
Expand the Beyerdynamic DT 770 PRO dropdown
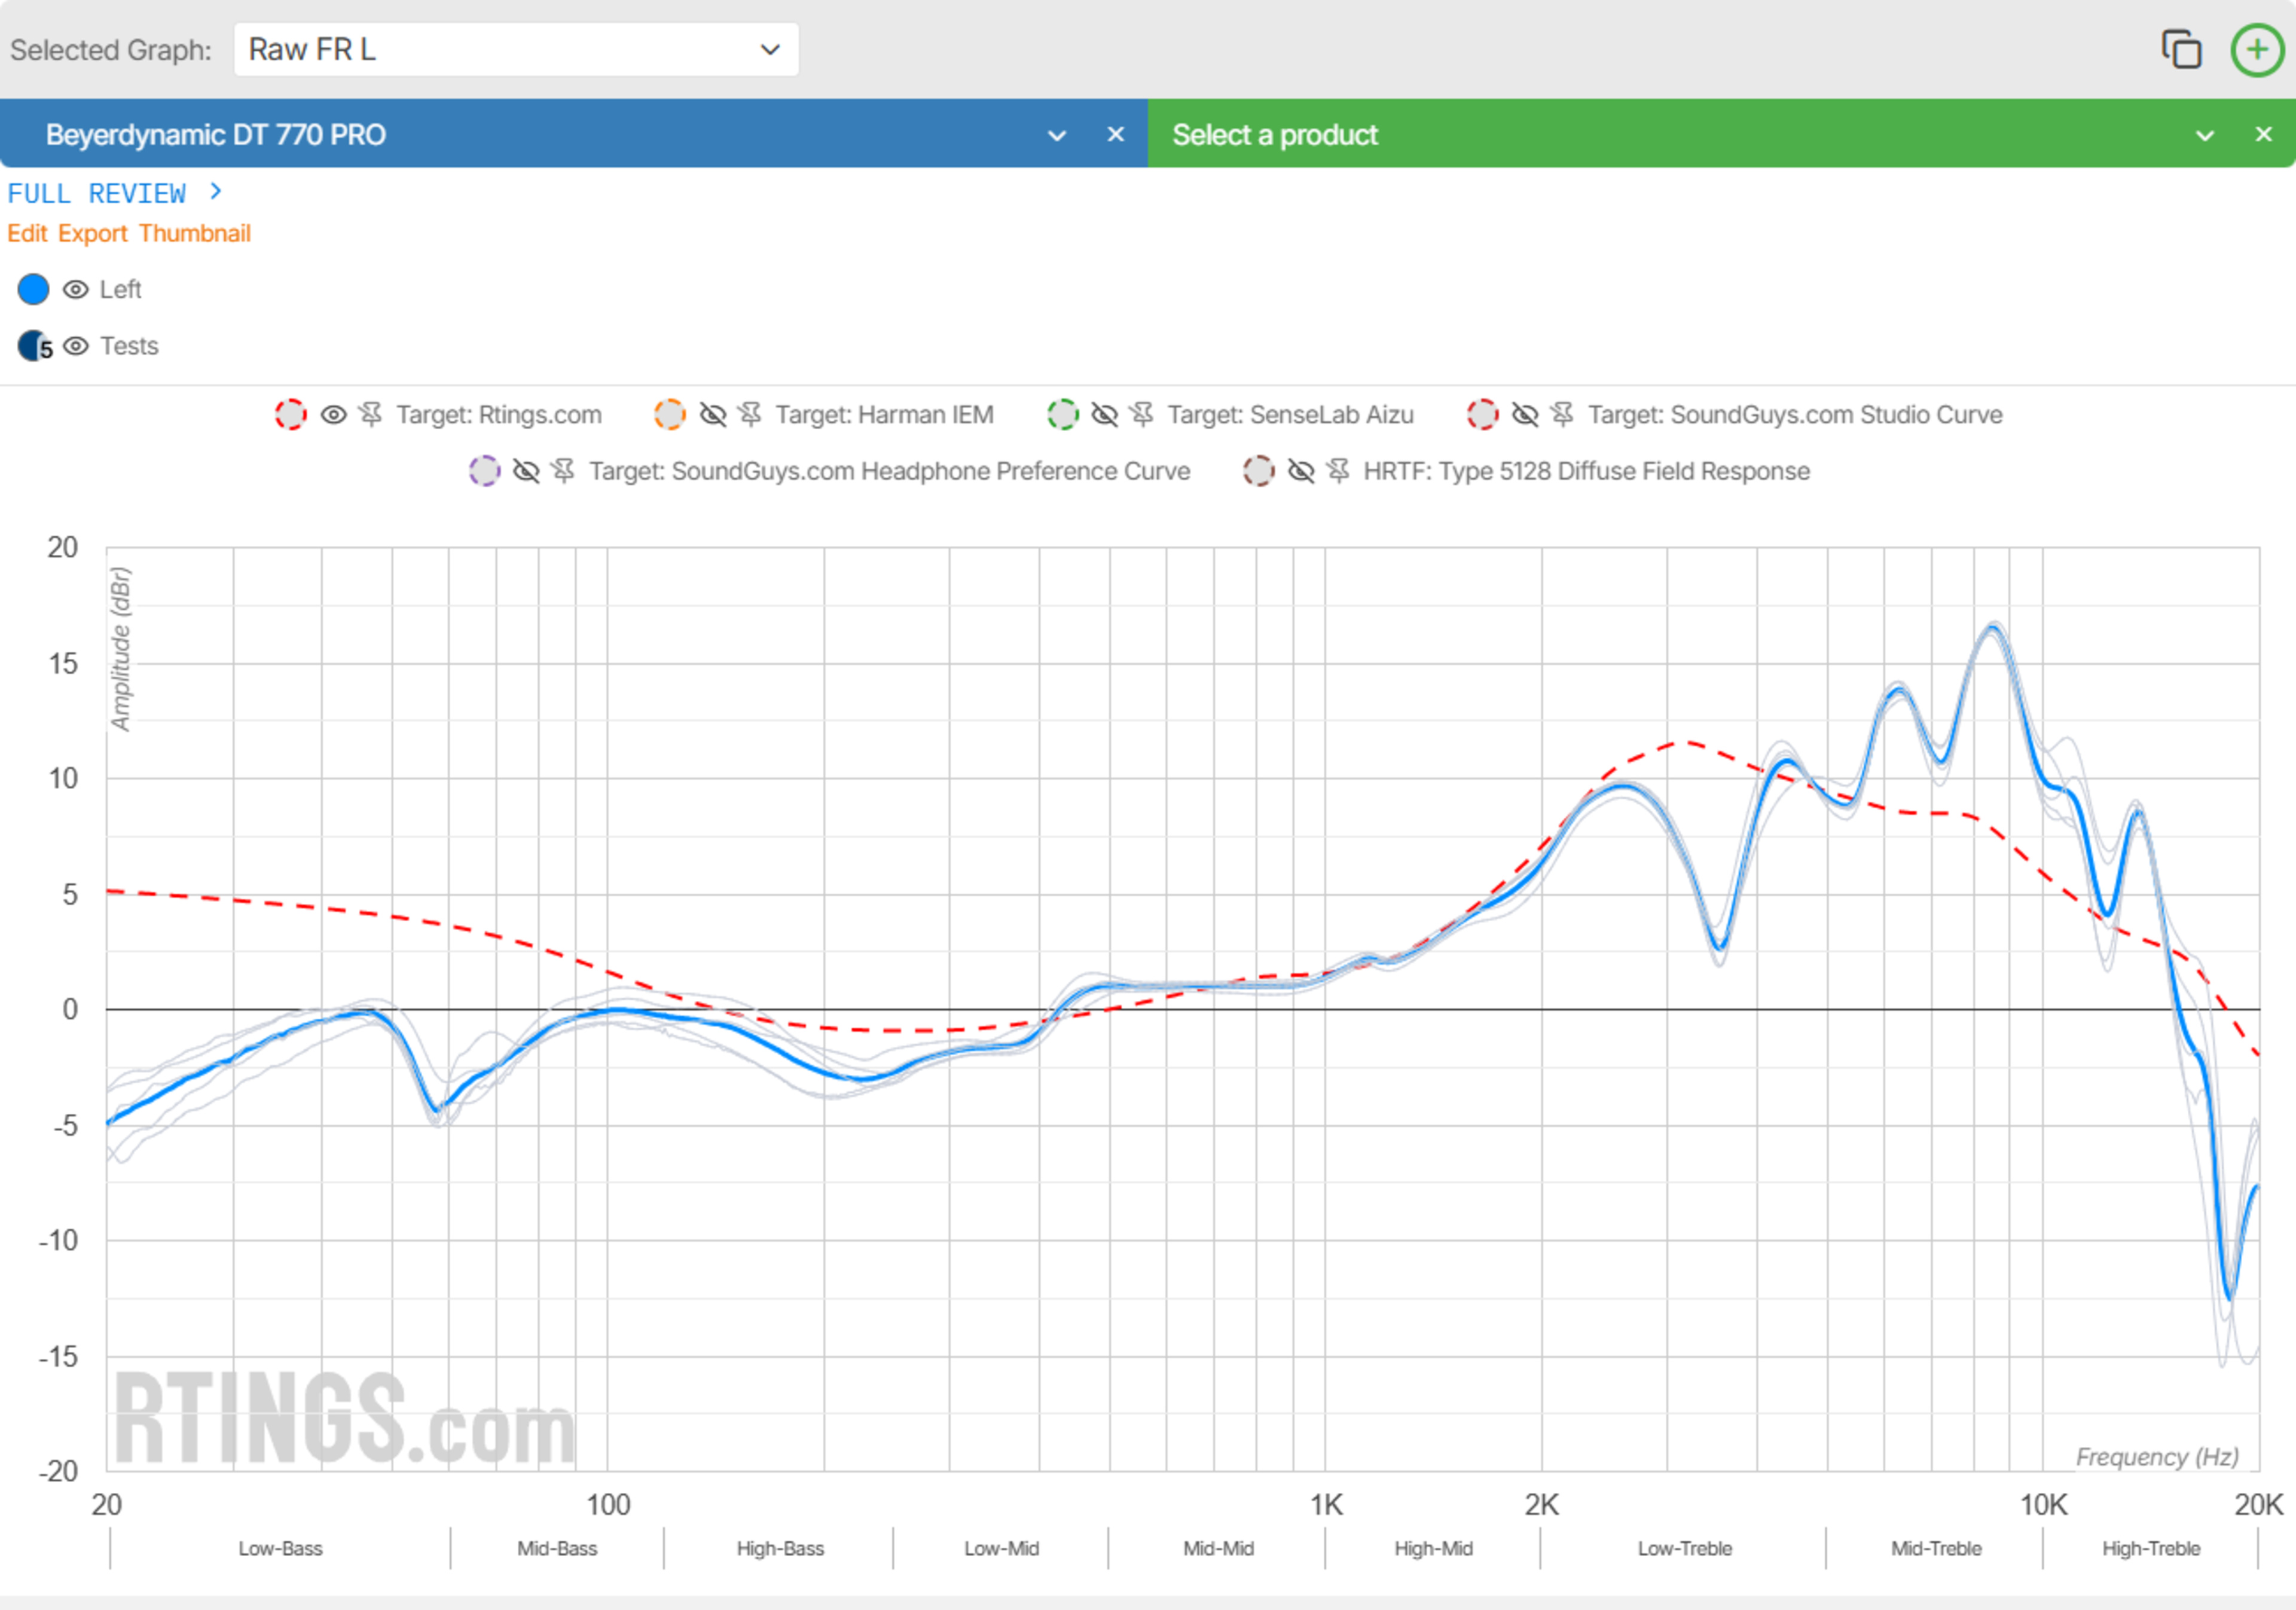tap(1056, 135)
